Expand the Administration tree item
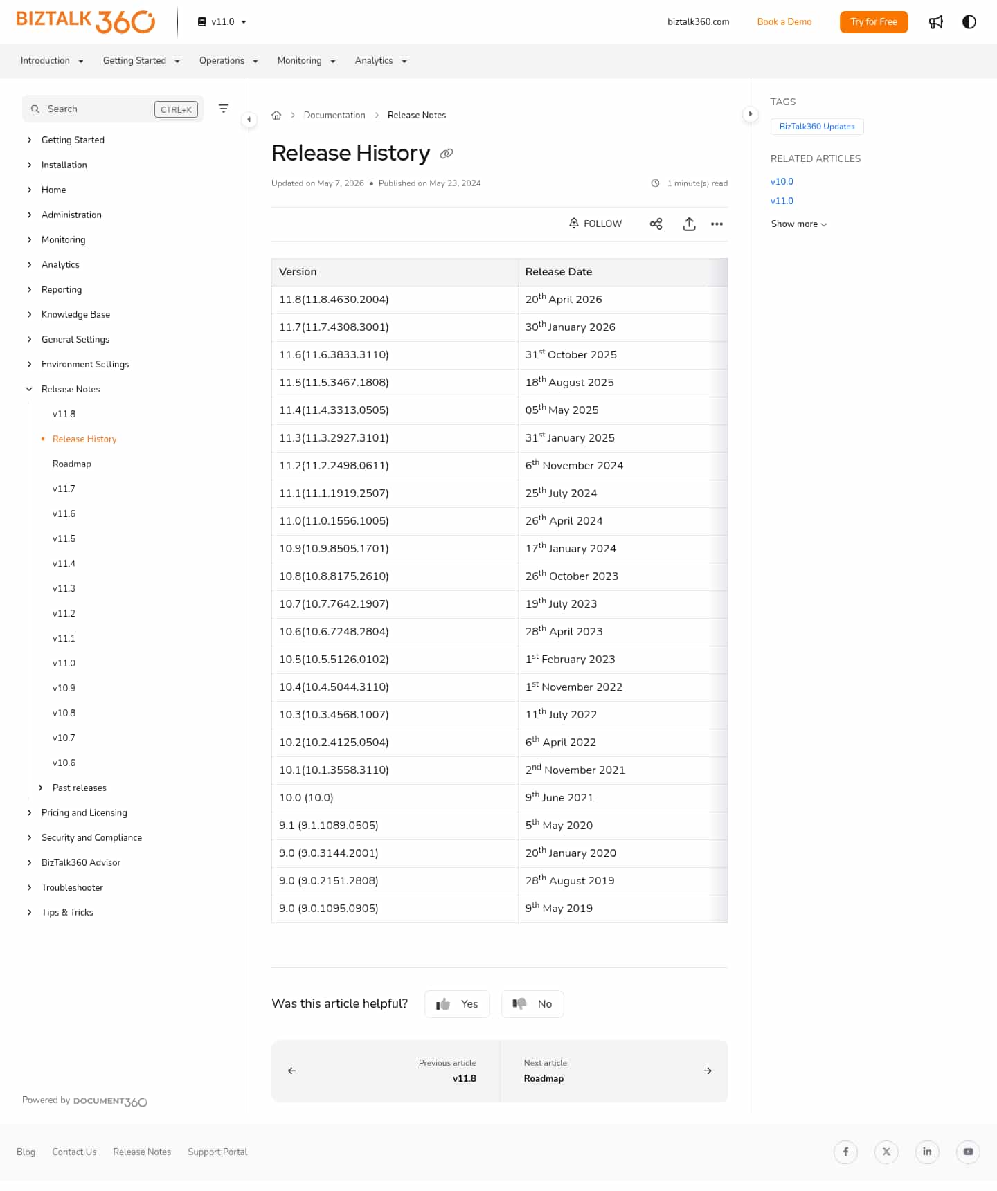Image resolution: width=997 pixels, height=1191 pixels. point(29,215)
